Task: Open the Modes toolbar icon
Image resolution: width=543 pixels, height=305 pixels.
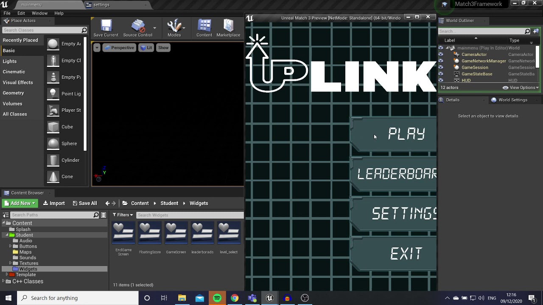Action: point(174,28)
